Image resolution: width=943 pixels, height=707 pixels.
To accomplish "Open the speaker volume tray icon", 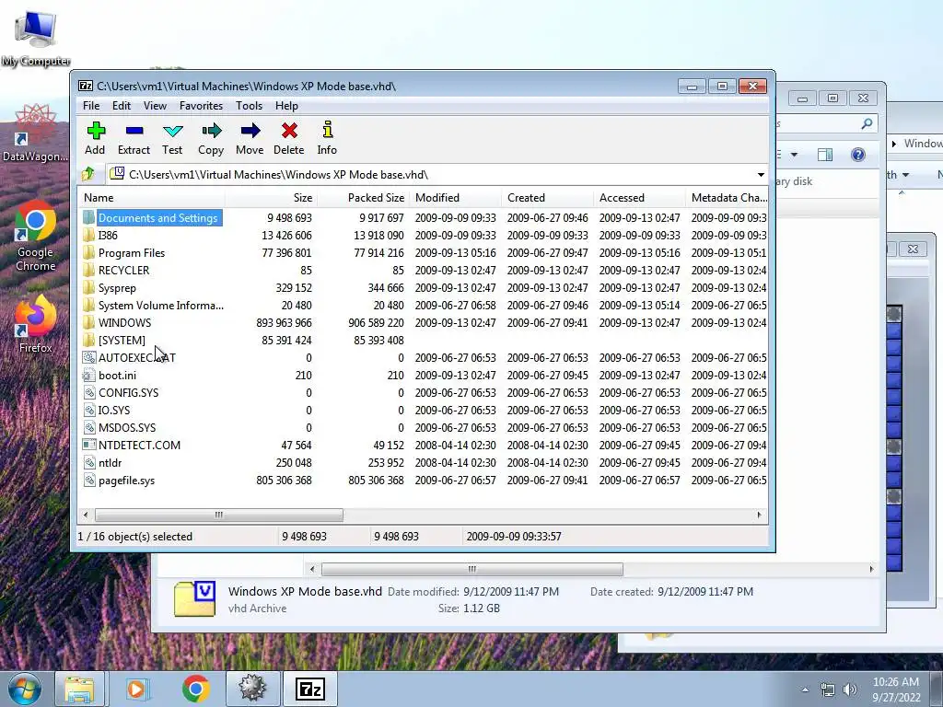I will click(850, 690).
